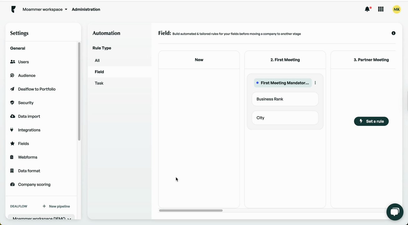Open the First Meeting rule options menu
The width and height of the screenshot is (408, 225).
315,83
